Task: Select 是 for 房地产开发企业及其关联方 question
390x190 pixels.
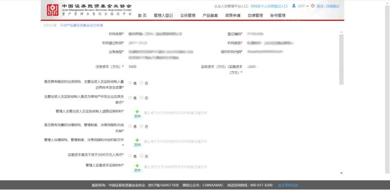Action: point(130,98)
